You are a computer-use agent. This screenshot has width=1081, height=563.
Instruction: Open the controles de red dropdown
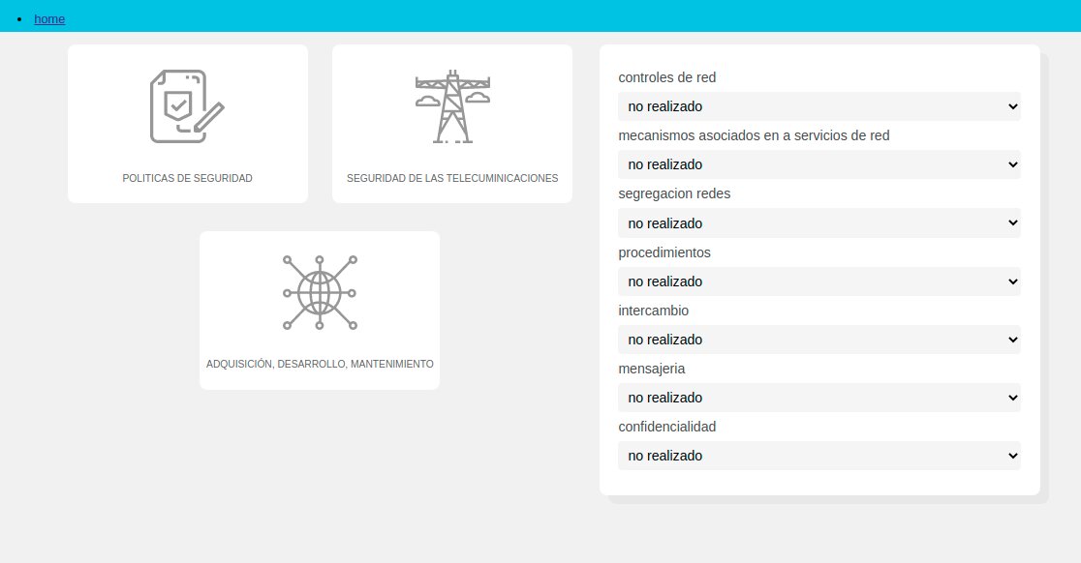point(818,106)
